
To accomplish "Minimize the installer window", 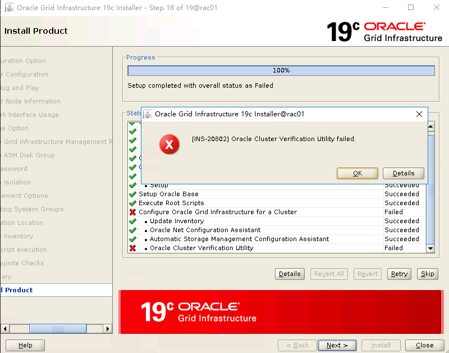I will tap(386, 7).
